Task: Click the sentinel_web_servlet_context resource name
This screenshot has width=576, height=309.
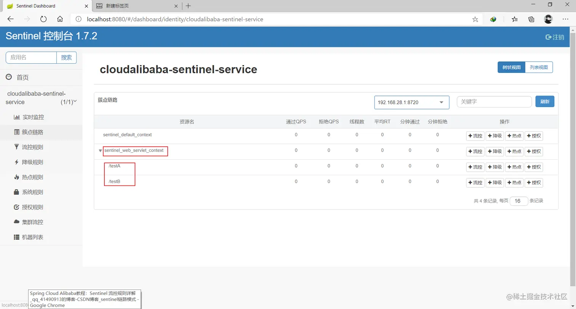Action: click(x=134, y=150)
